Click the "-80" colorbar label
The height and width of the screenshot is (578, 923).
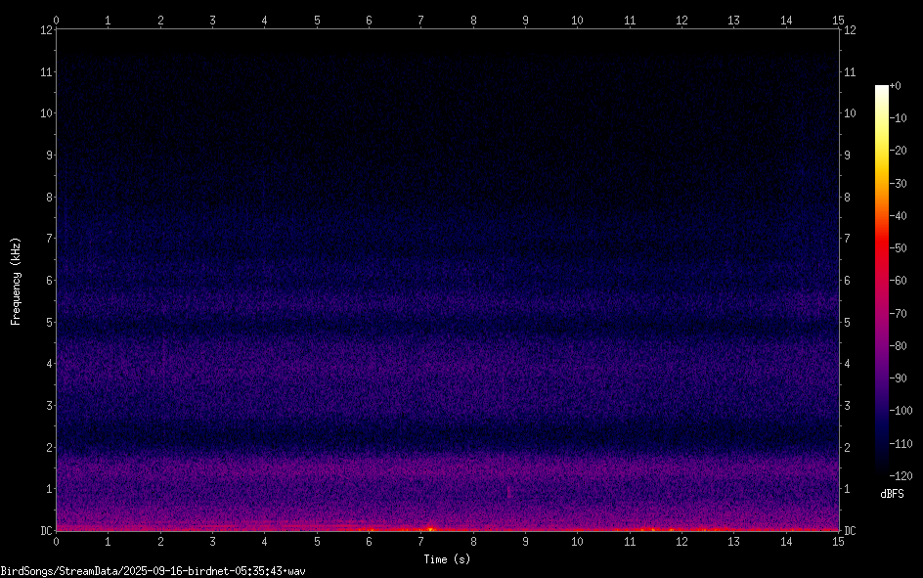point(898,346)
